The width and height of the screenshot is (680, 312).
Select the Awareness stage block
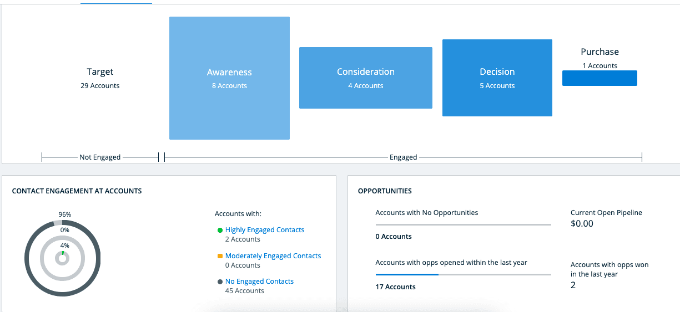(229, 78)
